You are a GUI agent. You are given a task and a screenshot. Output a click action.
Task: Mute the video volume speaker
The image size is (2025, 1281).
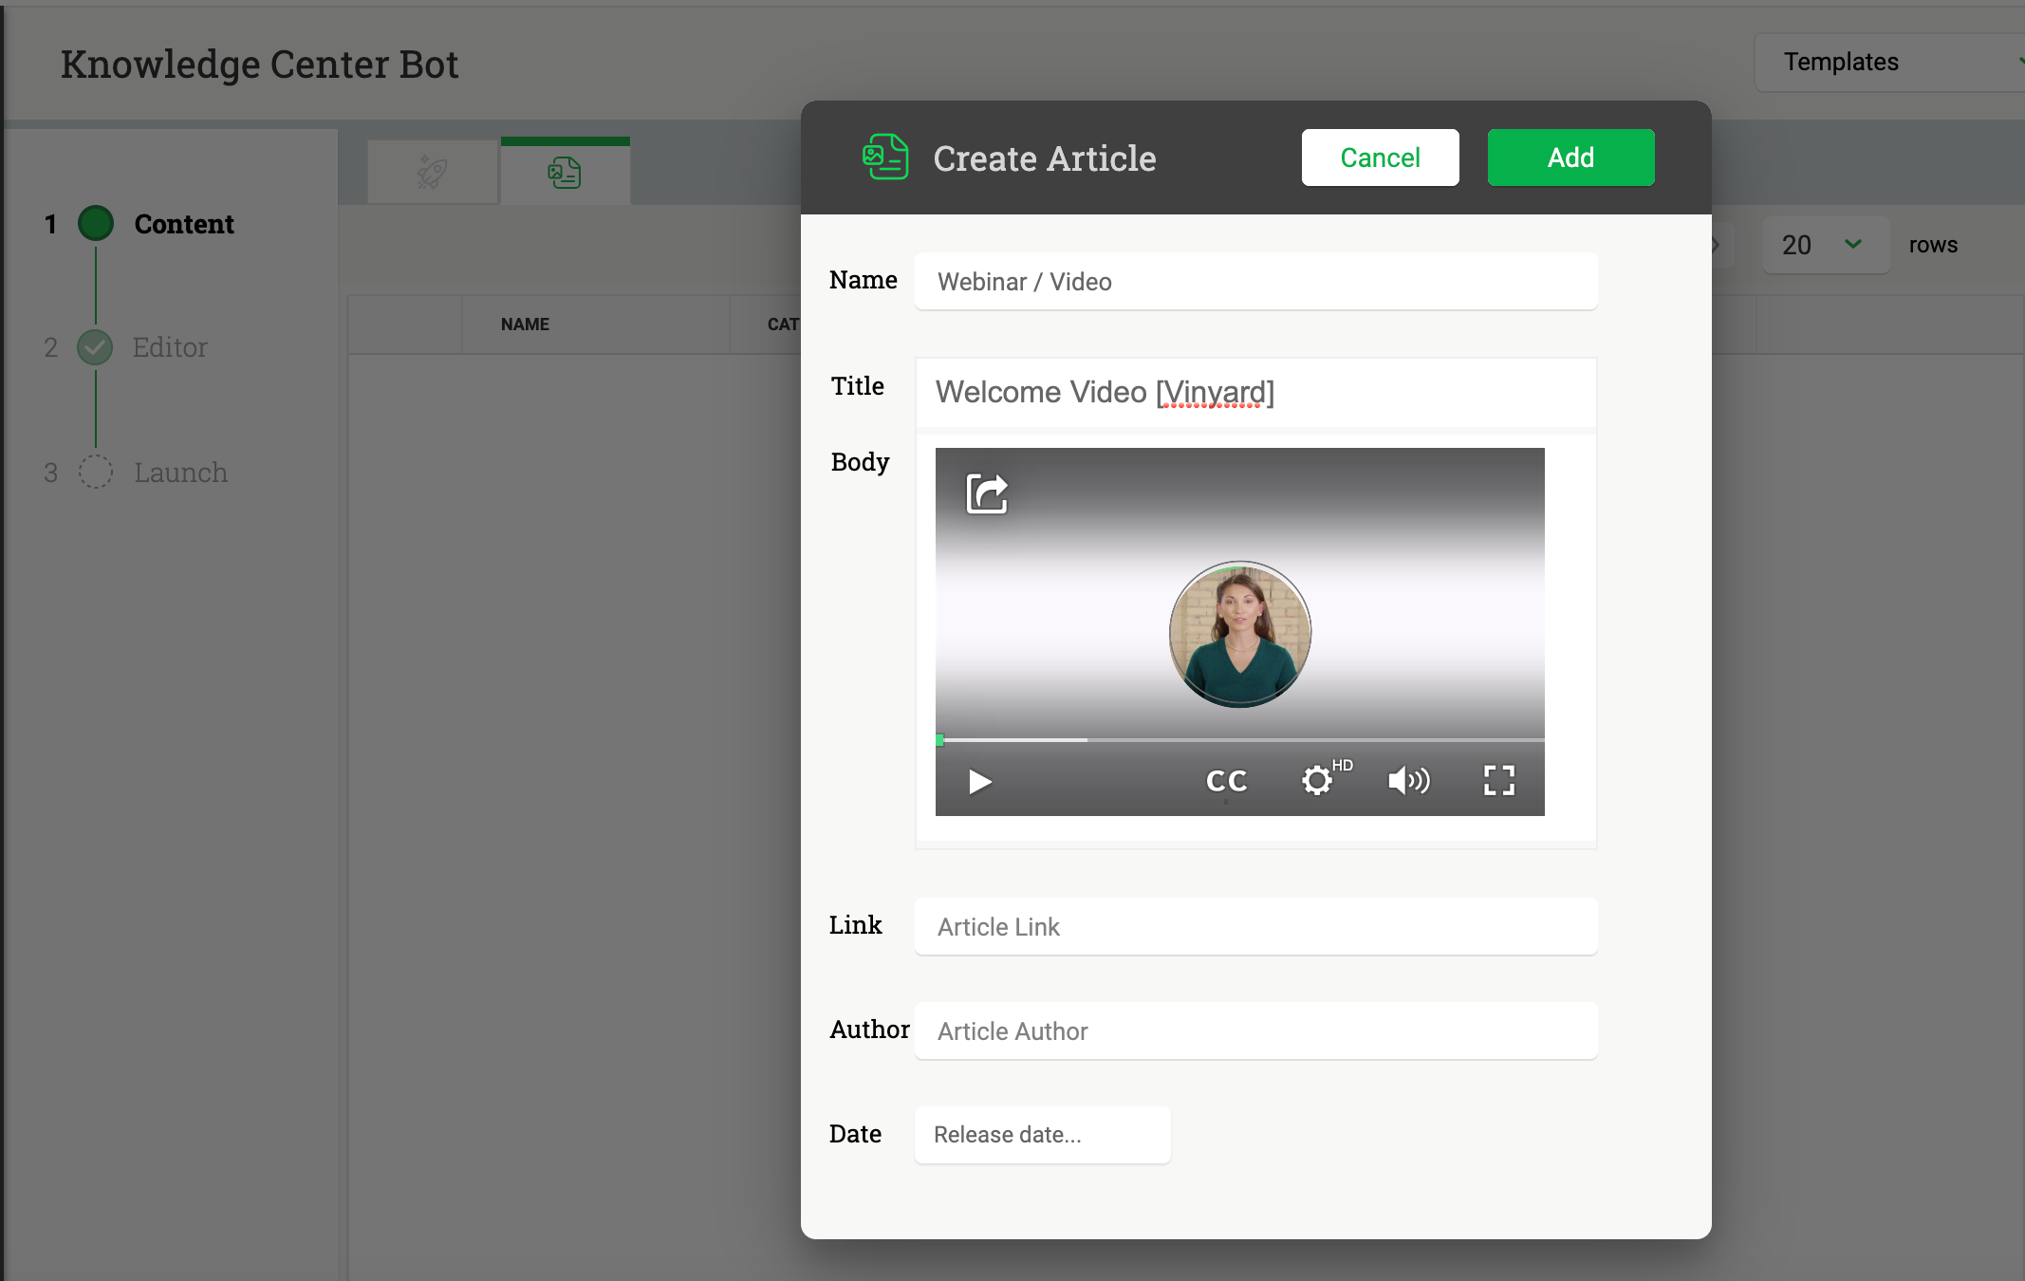pyautogui.click(x=1409, y=781)
